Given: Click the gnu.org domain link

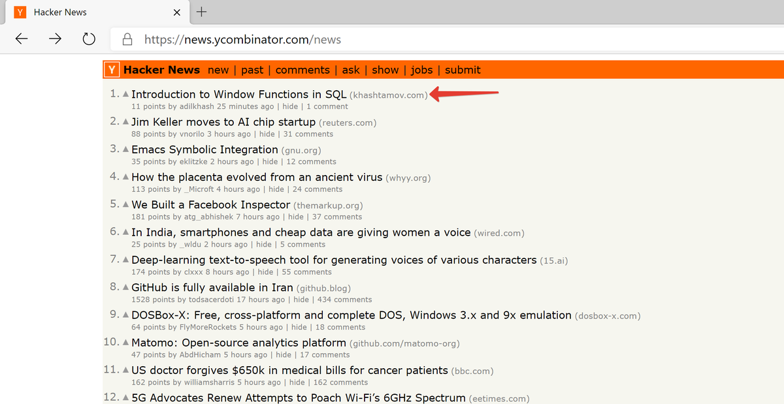Looking at the screenshot, I should pyautogui.click(x=301, y=150).
